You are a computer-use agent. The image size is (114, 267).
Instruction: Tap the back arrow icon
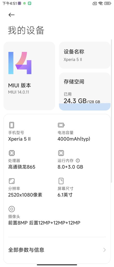tap(11, 15)
